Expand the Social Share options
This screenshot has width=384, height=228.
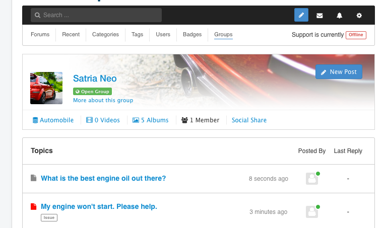249,120
